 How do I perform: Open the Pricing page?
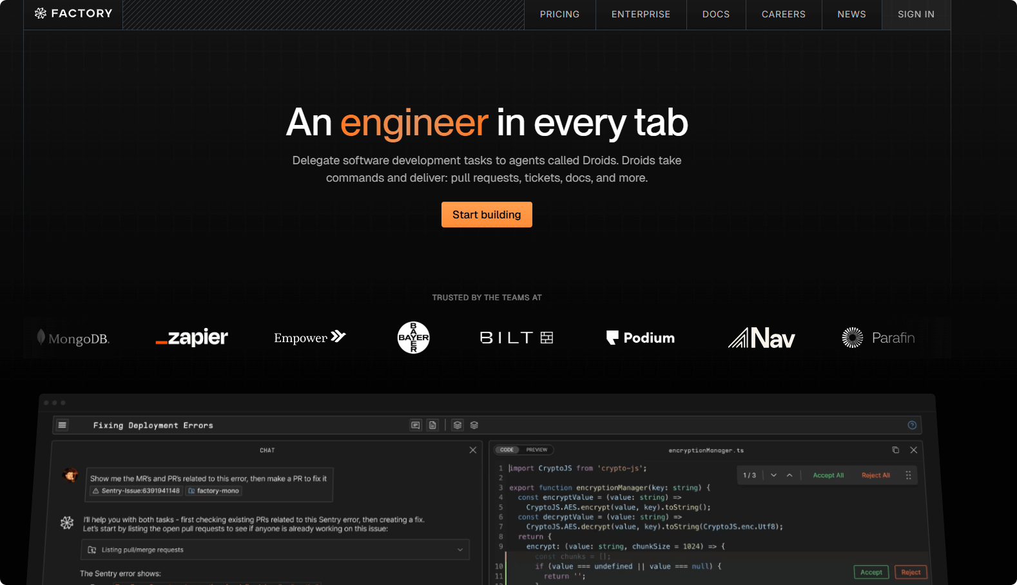point(559,14)
